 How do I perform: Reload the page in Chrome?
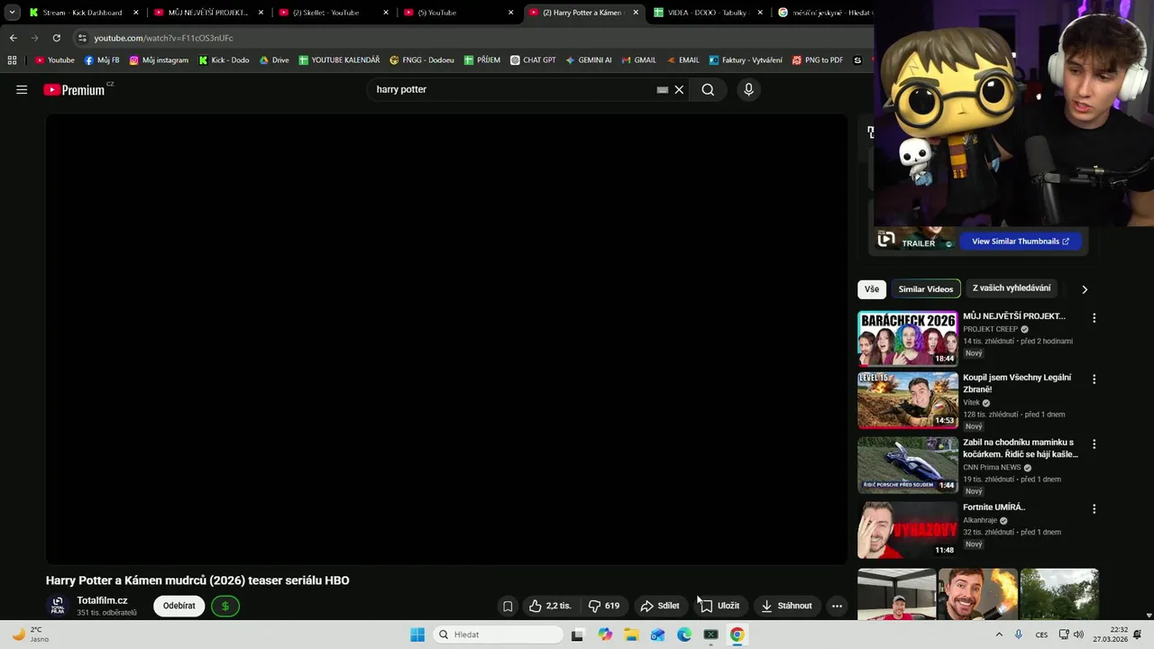tap(56, 38)
